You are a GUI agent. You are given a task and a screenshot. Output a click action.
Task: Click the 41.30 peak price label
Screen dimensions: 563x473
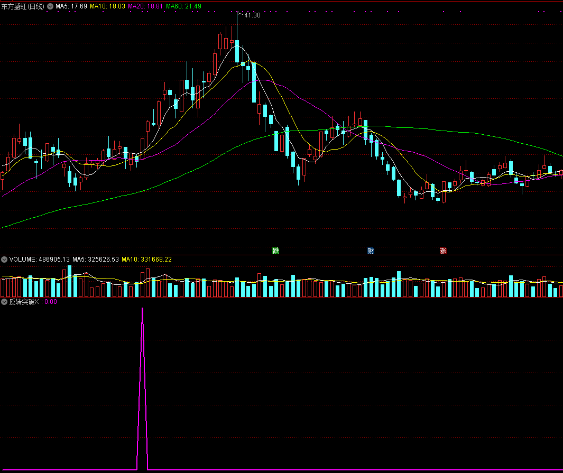252,15
